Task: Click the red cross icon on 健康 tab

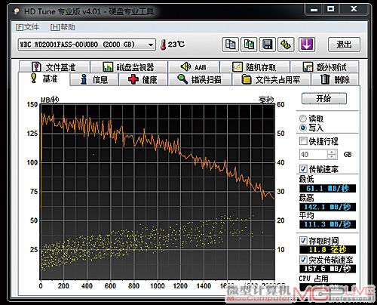Action: point(133,79)
